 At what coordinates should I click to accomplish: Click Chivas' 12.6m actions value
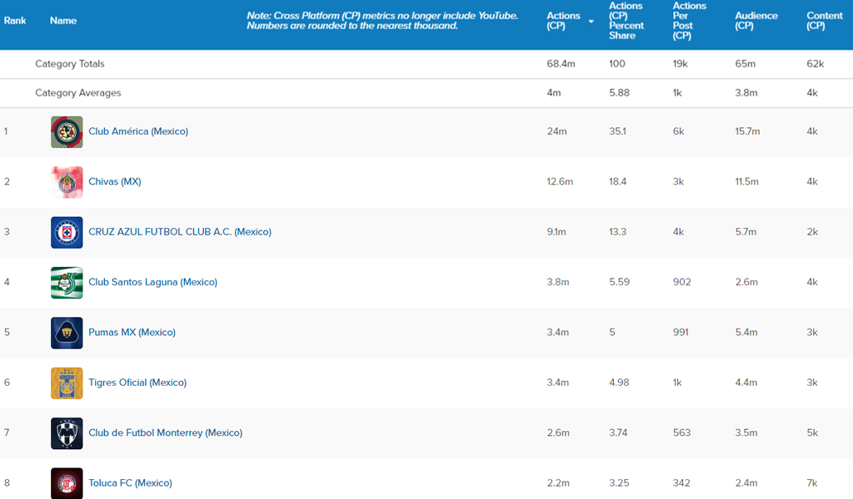tap(560, 181)
